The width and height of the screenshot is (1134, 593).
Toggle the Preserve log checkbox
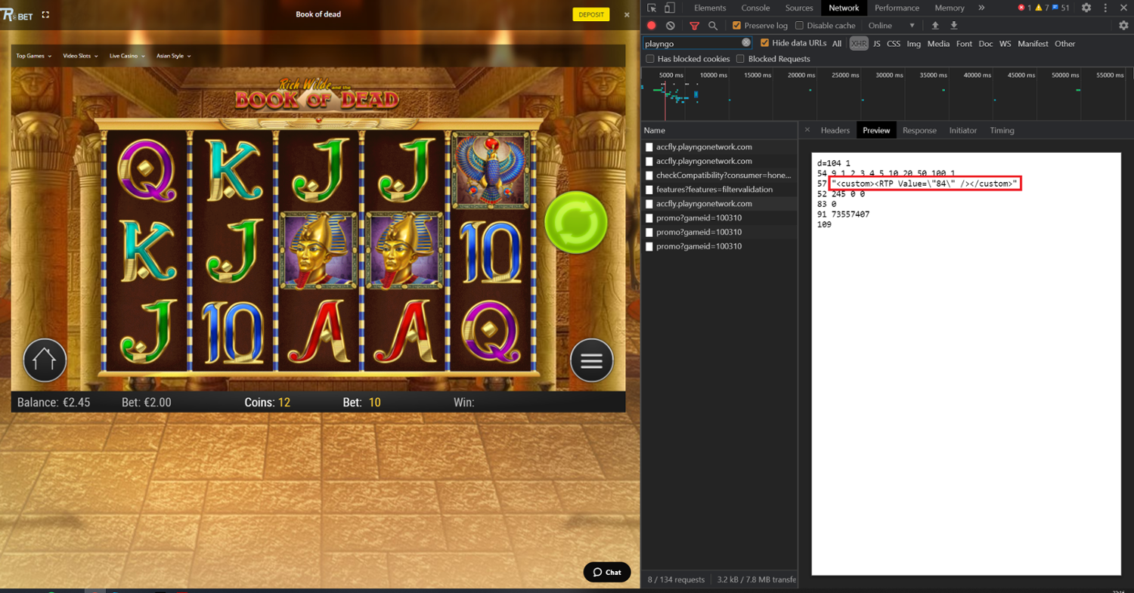pos(737,26)
